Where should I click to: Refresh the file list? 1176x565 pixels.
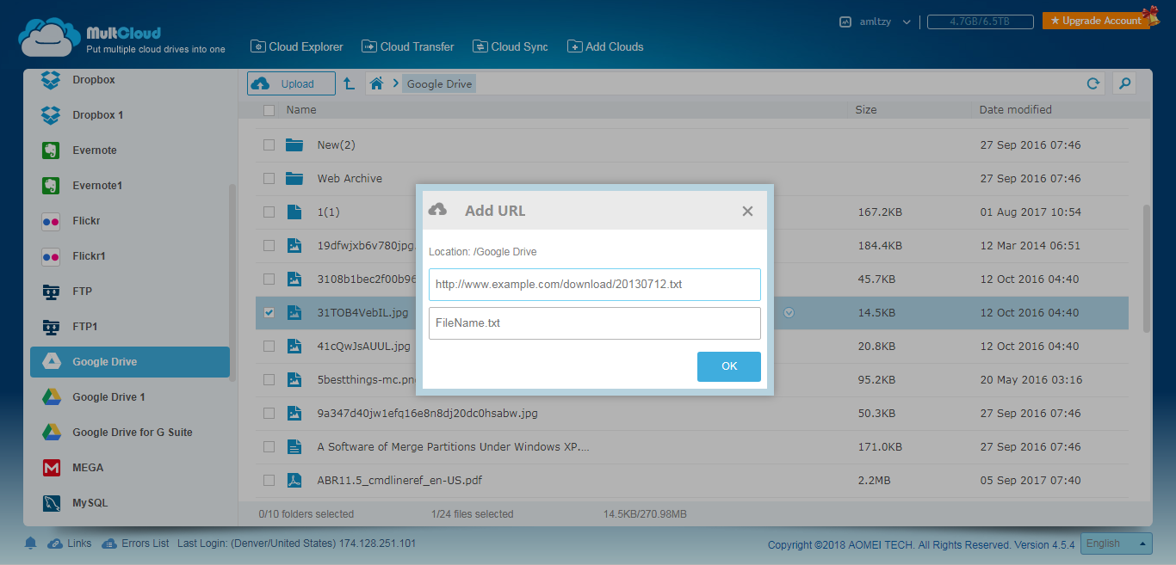[x=1093, y=83]
